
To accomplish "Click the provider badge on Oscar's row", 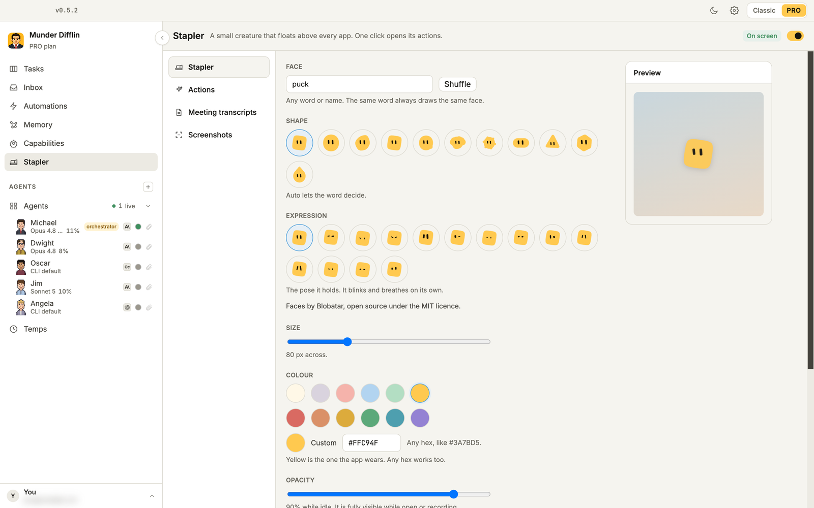I will tap(127, 267).
